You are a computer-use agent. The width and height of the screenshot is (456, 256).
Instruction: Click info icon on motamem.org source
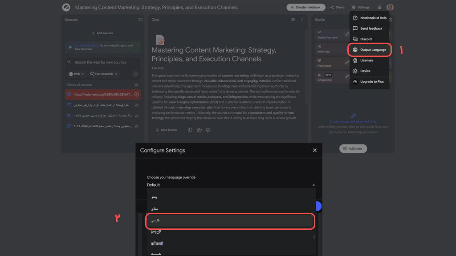click(136, 94)
